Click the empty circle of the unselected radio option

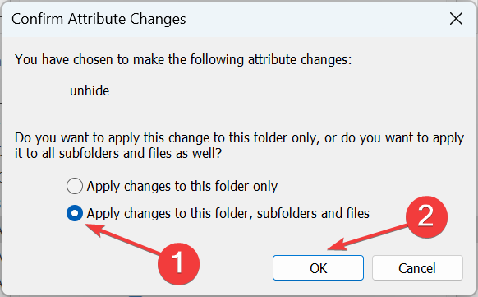(75, 186)
